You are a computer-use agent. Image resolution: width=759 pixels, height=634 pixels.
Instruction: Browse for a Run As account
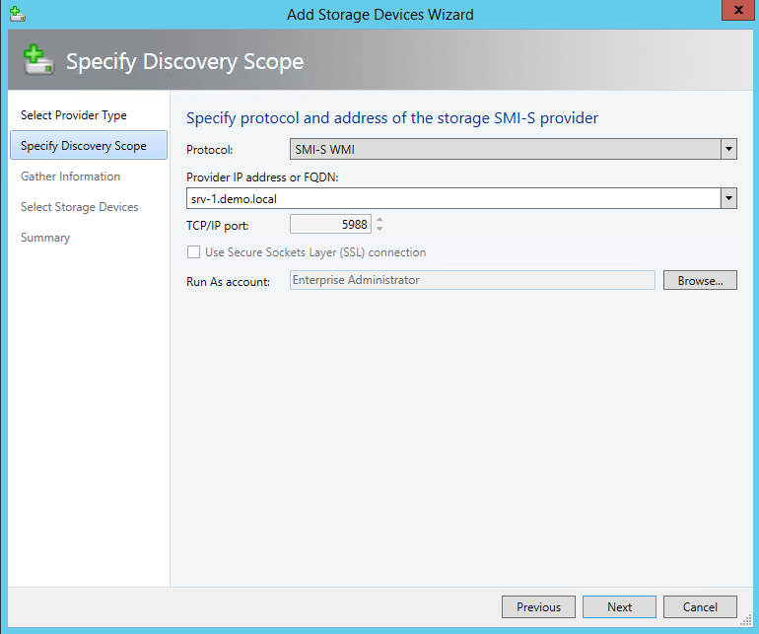pyautogui.click(x=700, y=281)
